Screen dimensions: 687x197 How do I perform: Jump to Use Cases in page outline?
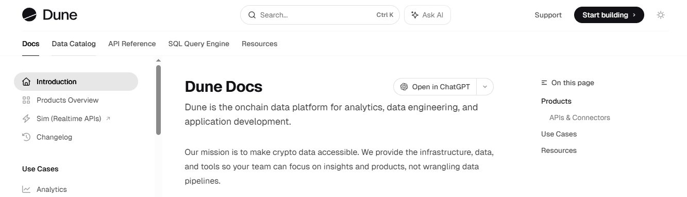pyautogui.click(x=559, y=134)
